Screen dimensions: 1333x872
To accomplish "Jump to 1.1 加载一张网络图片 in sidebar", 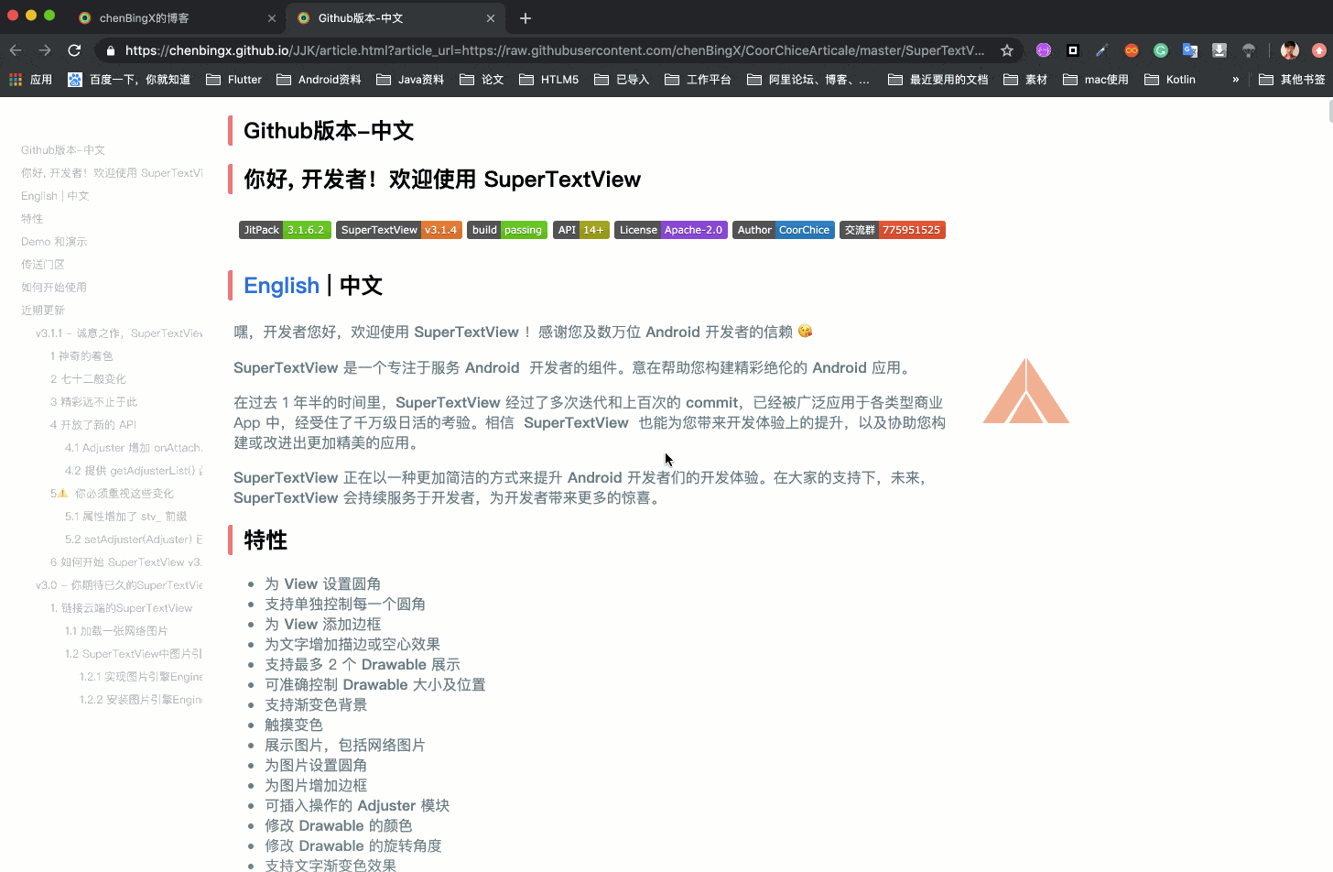I will [x=116, y=631].
